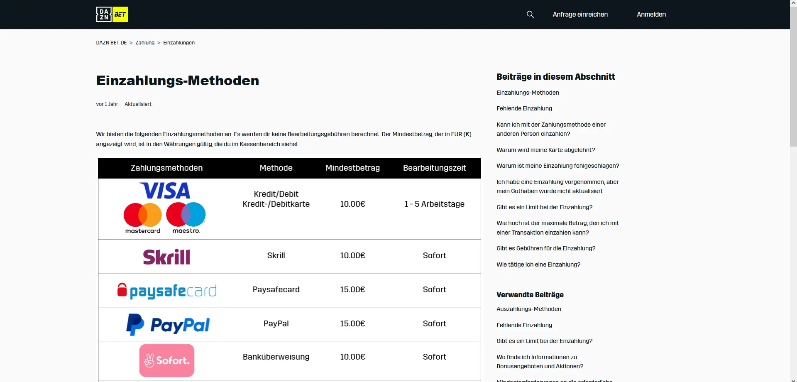Open article about Guthaben nicht aktualisiert
The width and height of the screenshot is (797, 382).
[x=557, y=186]
